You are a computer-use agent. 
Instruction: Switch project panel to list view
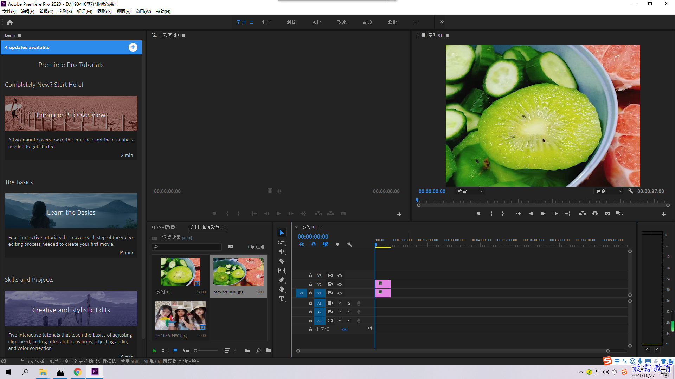(x=165, y=351)
